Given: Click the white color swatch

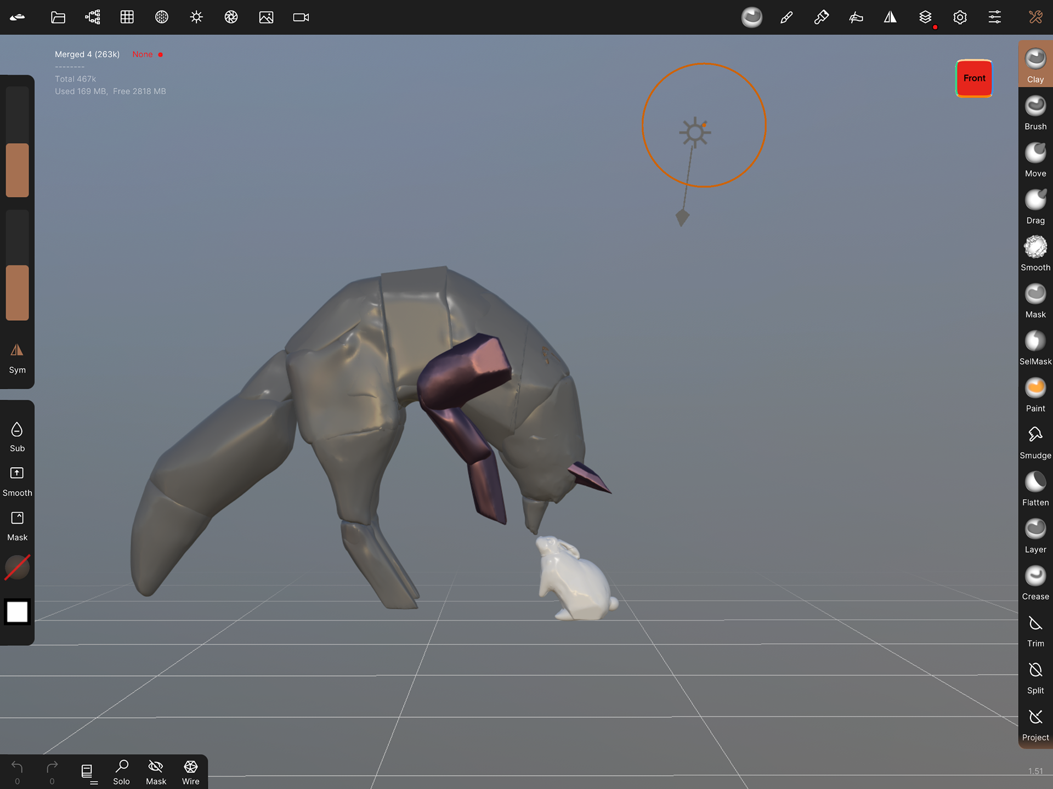Looking at the screenshot, I should [x=17, y=611].
